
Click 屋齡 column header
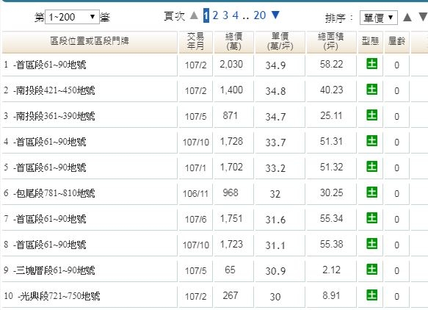pos(397,42)
